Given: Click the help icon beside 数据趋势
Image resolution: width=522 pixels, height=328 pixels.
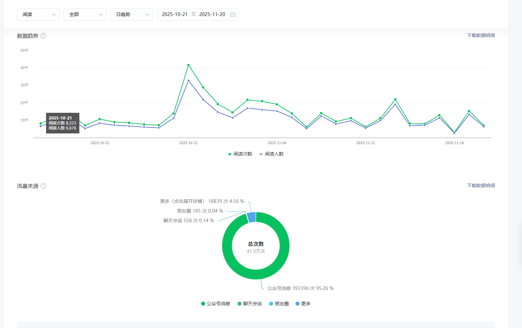Looking at the screenshot, I should [43, 36].
